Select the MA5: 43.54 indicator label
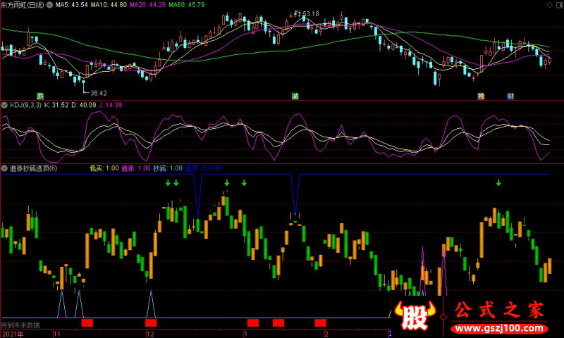 [x=72, y=5]
